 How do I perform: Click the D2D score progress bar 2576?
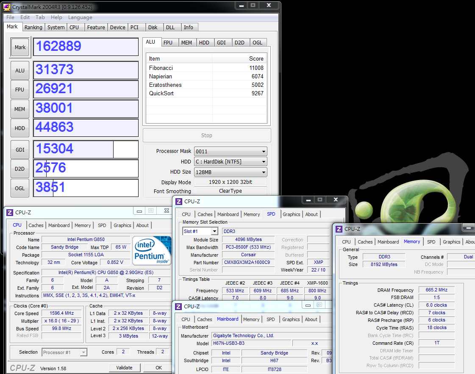[86, 169]
